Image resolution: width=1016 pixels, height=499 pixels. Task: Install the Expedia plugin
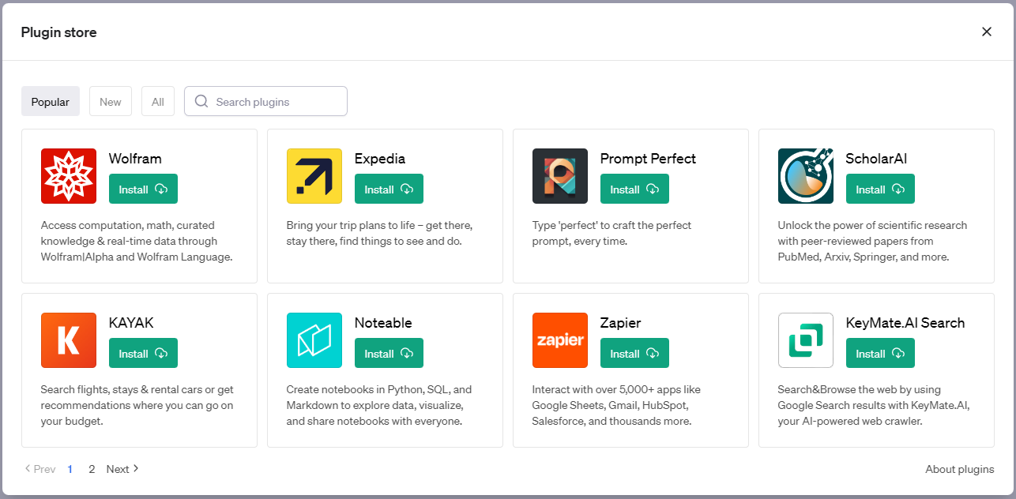click(x=389, y=189)
